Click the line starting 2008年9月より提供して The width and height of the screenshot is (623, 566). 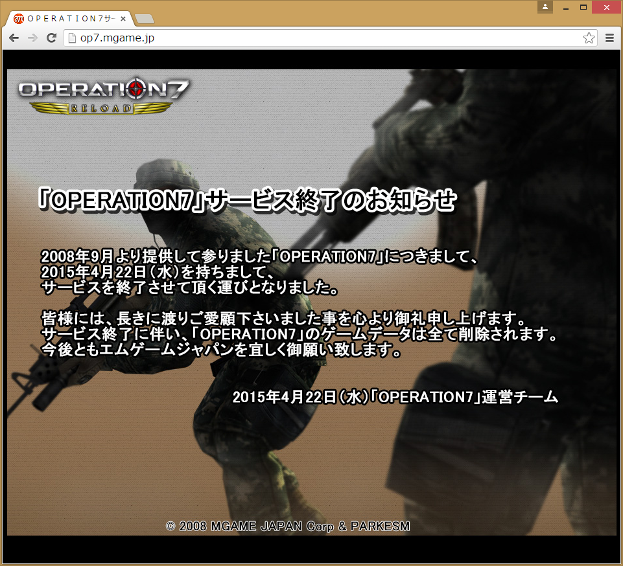259,256
